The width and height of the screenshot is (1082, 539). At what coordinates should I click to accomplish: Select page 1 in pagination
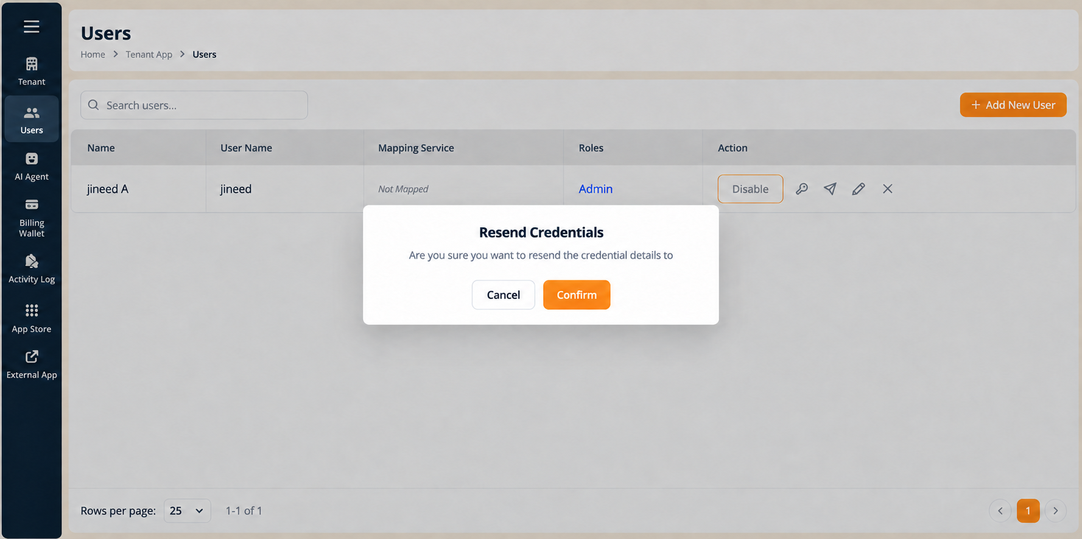click(x=1028, y=510)
